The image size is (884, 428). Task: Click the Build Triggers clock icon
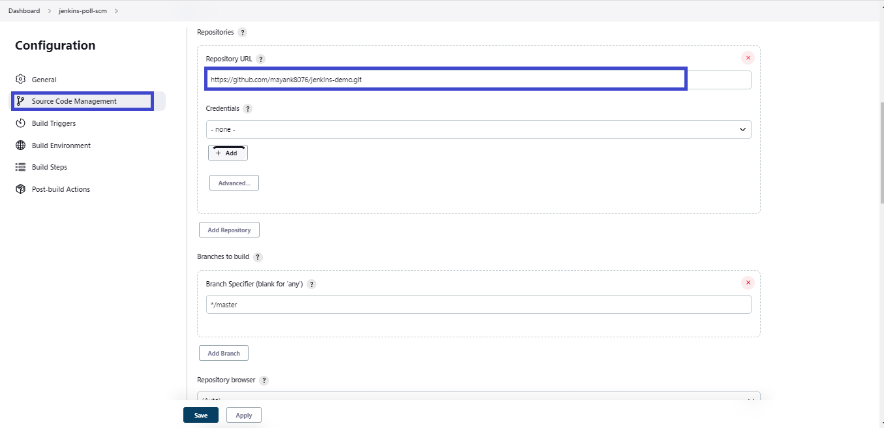tap(20, 123)
